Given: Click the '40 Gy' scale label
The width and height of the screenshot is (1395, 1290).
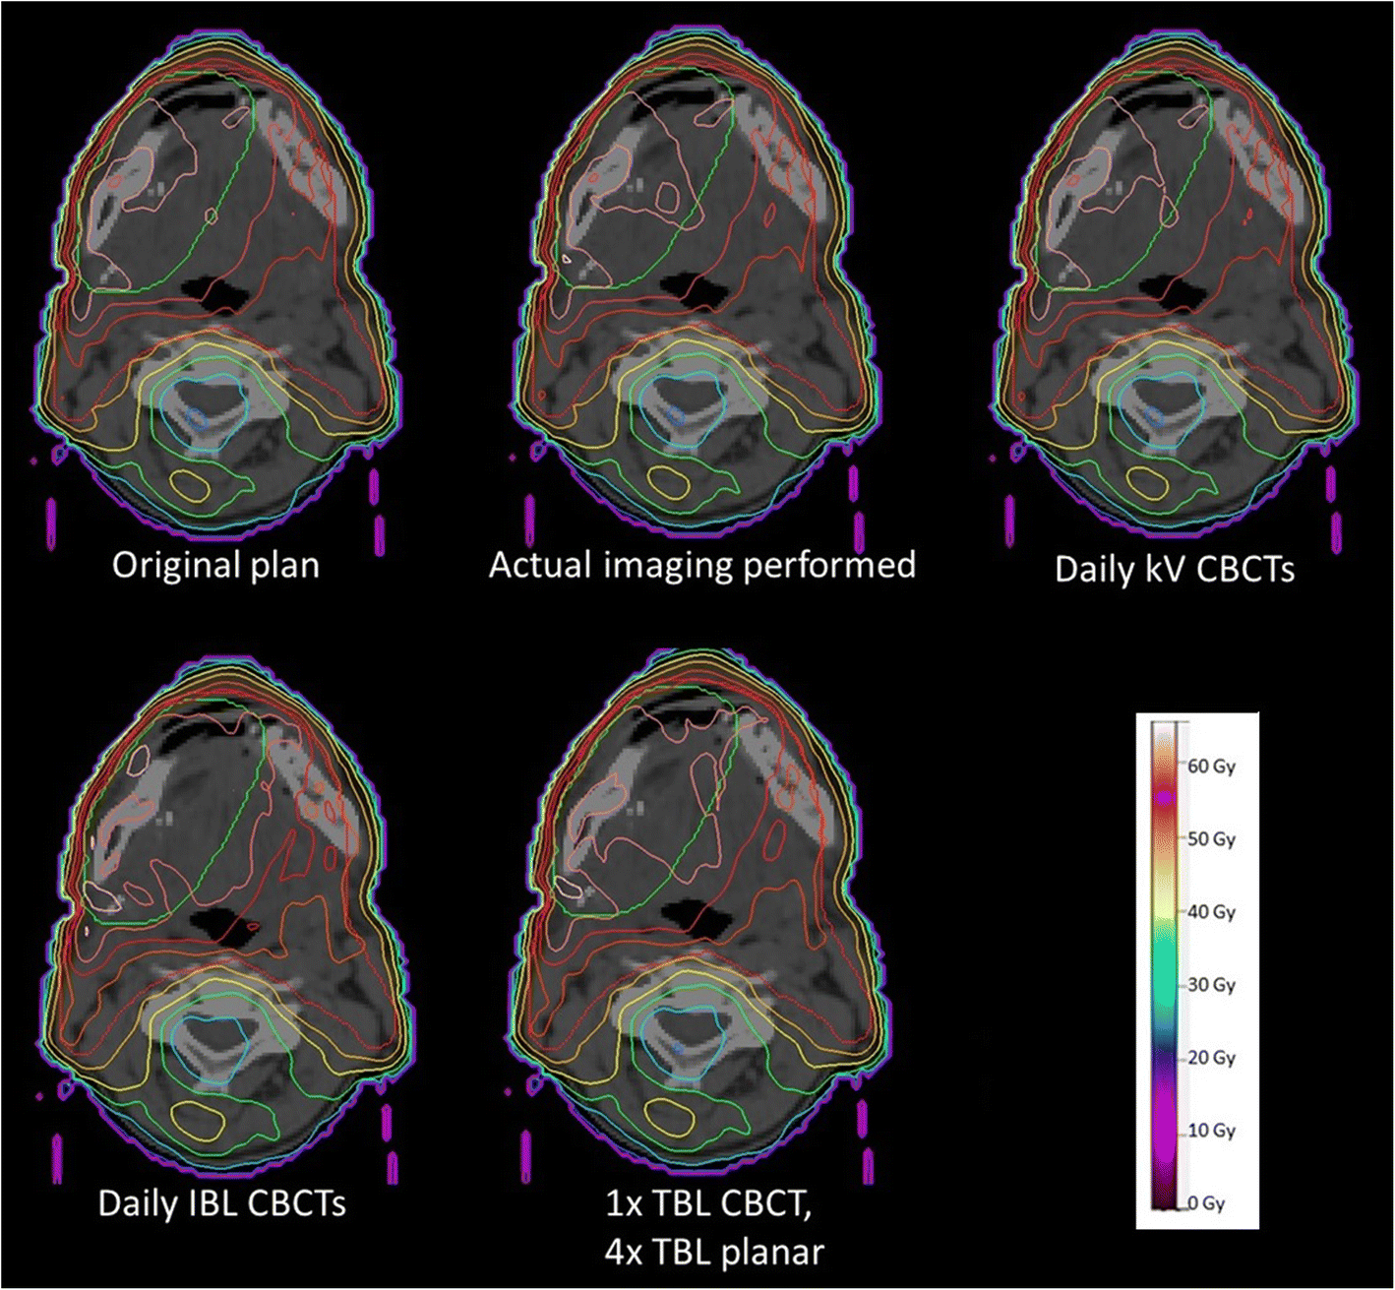Looking at the screenshot, I should click(1211, 912).
